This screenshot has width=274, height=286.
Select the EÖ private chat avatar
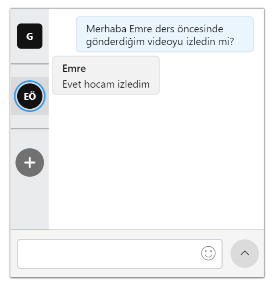tap(30, 96)
